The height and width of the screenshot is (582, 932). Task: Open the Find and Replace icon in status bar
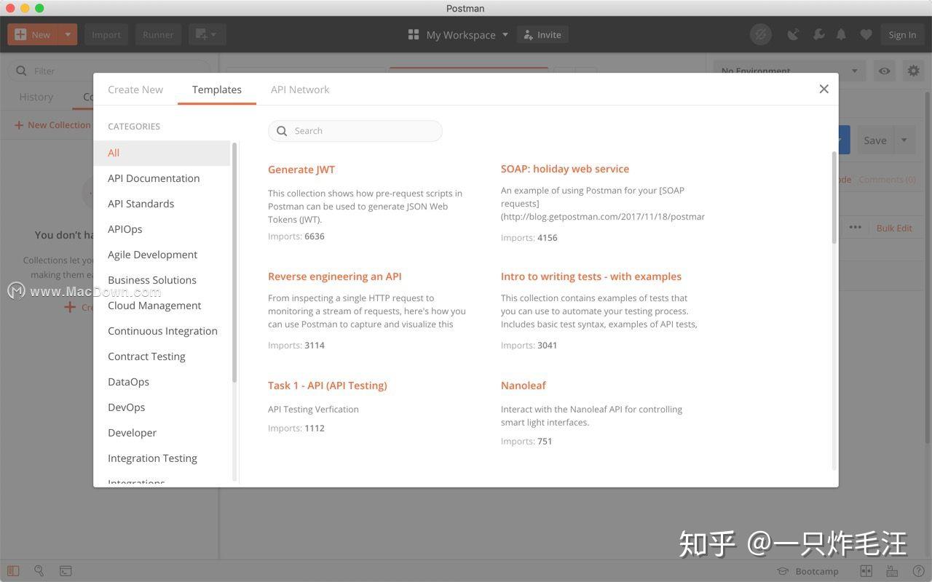[39, 571]
